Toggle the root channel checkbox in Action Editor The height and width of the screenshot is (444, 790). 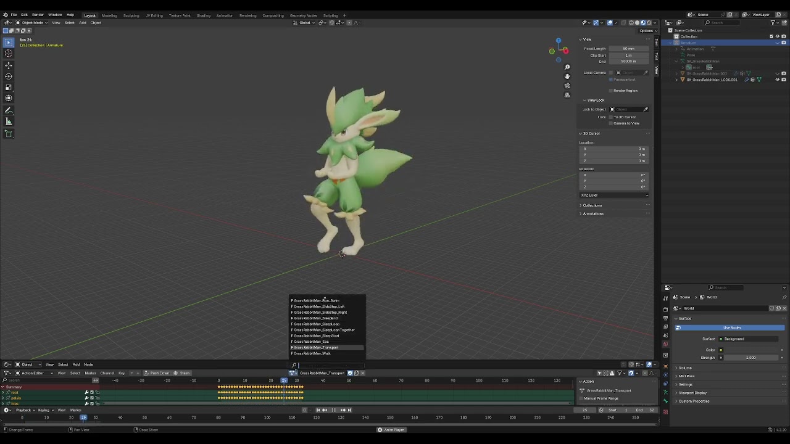coord(92,392)
